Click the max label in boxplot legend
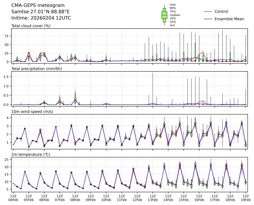Screen dimensions: 254x205 173,5
